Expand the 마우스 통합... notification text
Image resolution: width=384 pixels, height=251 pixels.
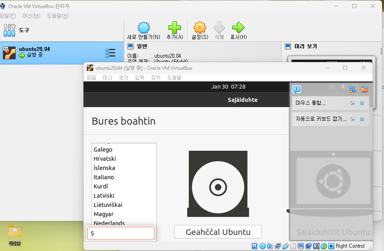[310, 103]
